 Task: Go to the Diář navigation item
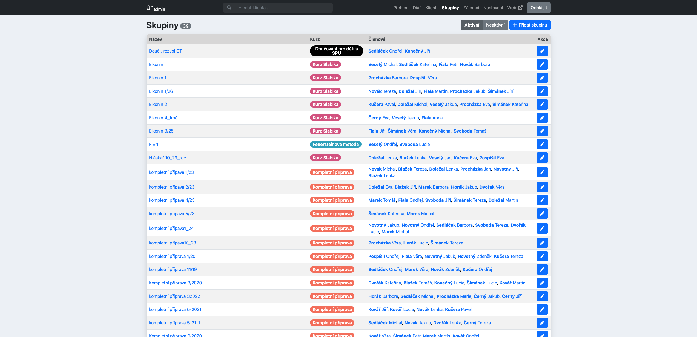(417, 8)
